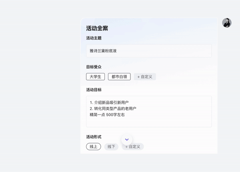Click the 活动主题 input containing 雅诗兰黛粉底液
This screenshot has height=172, width=240.
[x=149, y=51]
